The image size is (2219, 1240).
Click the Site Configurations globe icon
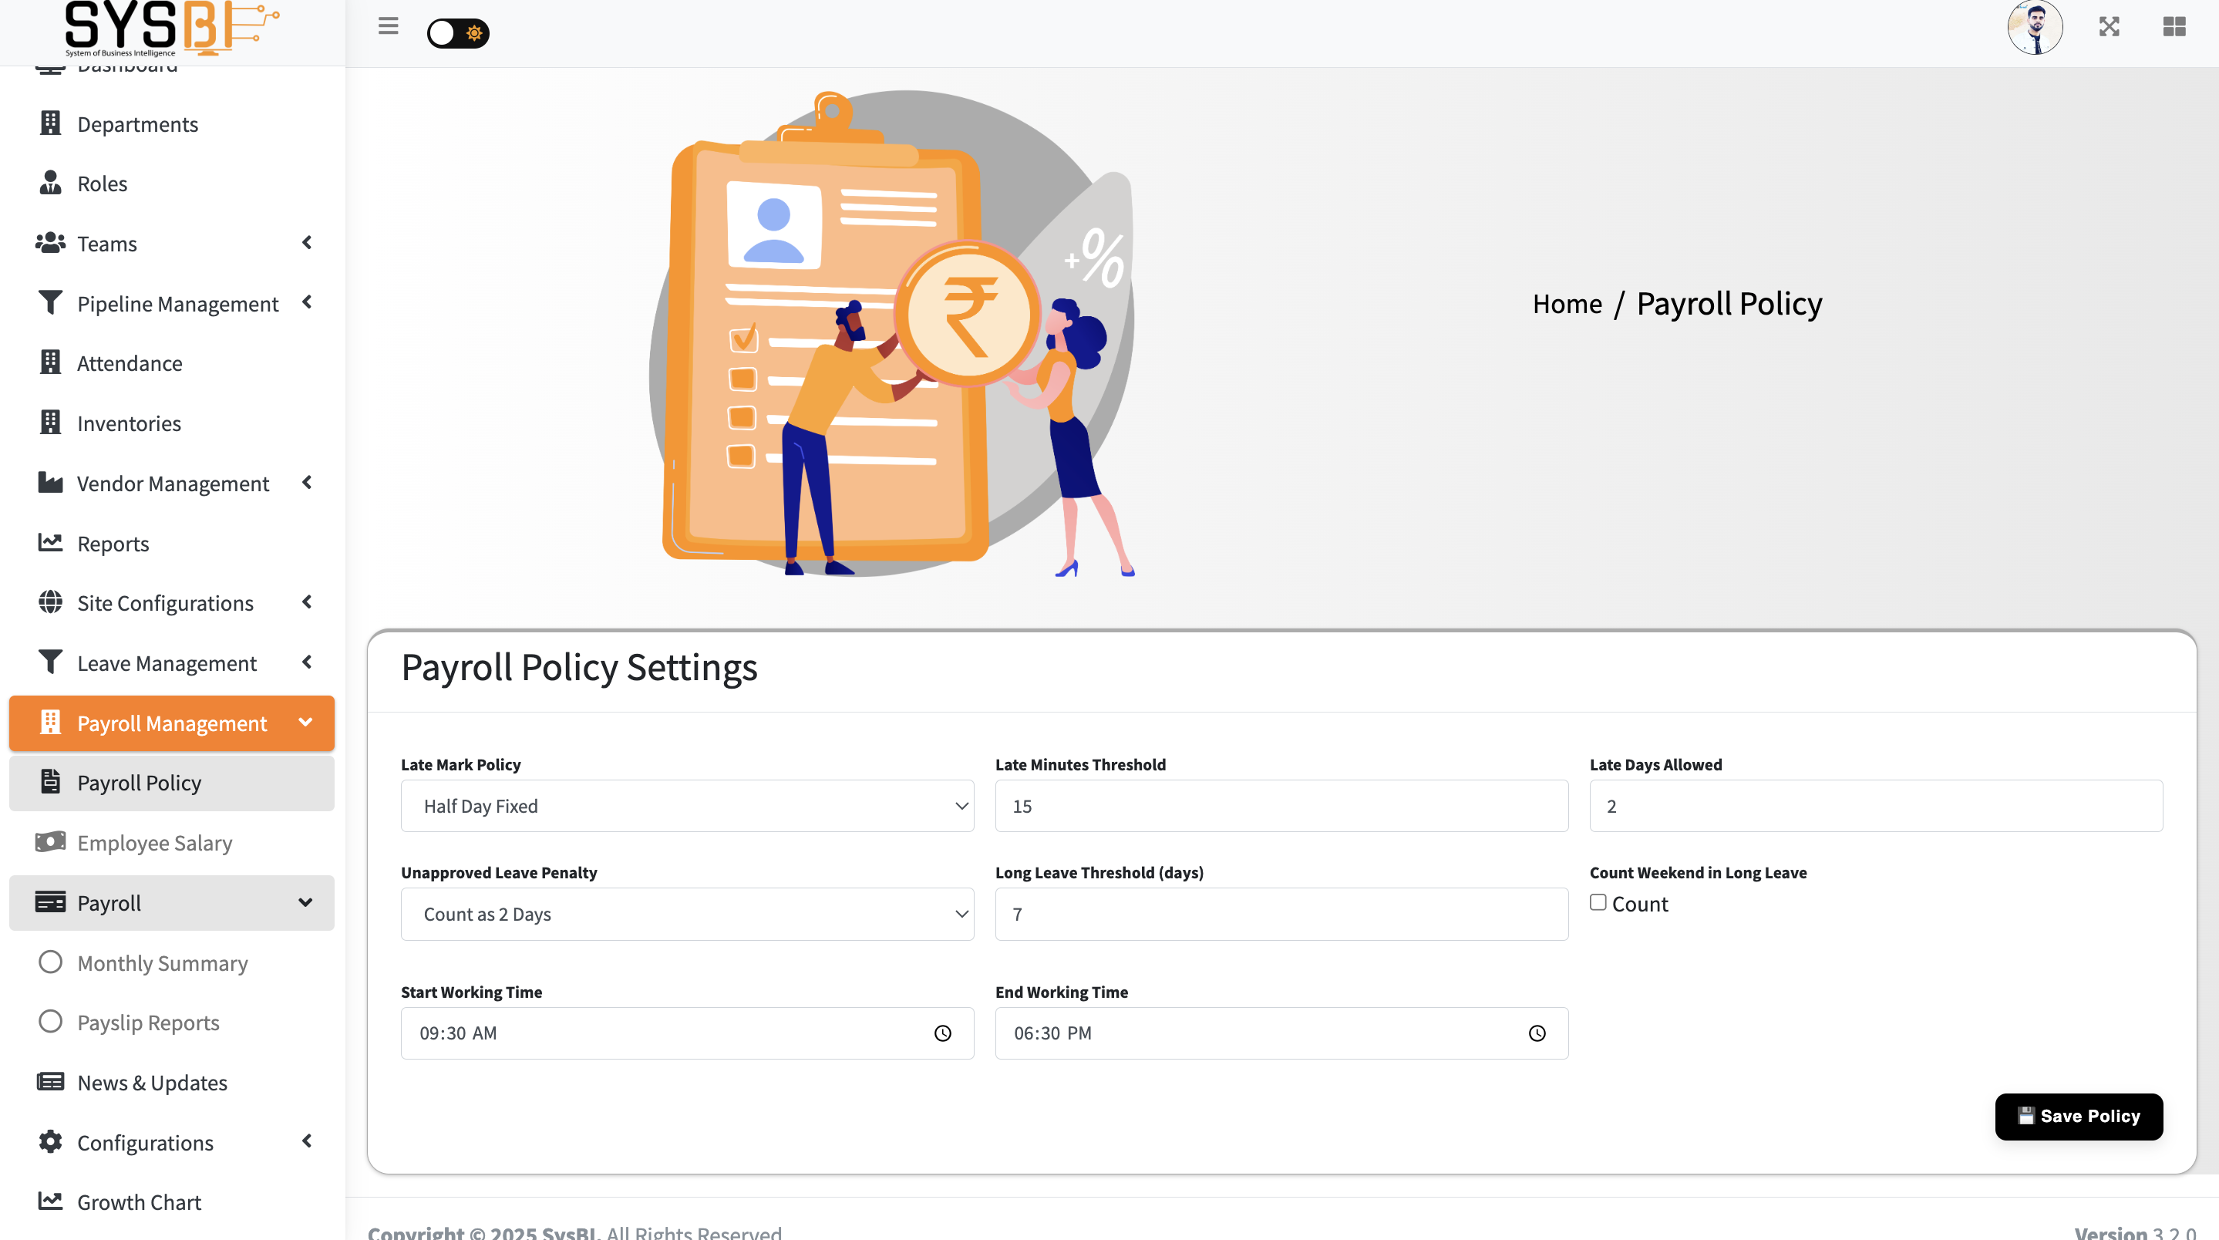pos(50,602)
